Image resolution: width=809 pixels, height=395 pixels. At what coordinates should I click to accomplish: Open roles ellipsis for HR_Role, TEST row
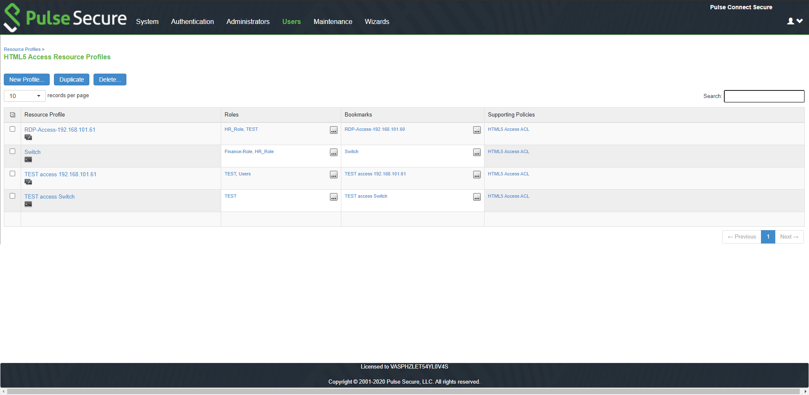pos(334,130)
